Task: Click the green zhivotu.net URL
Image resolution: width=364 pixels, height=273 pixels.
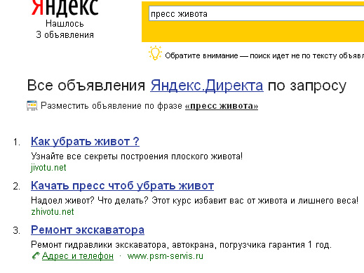Action: (53, 212)
